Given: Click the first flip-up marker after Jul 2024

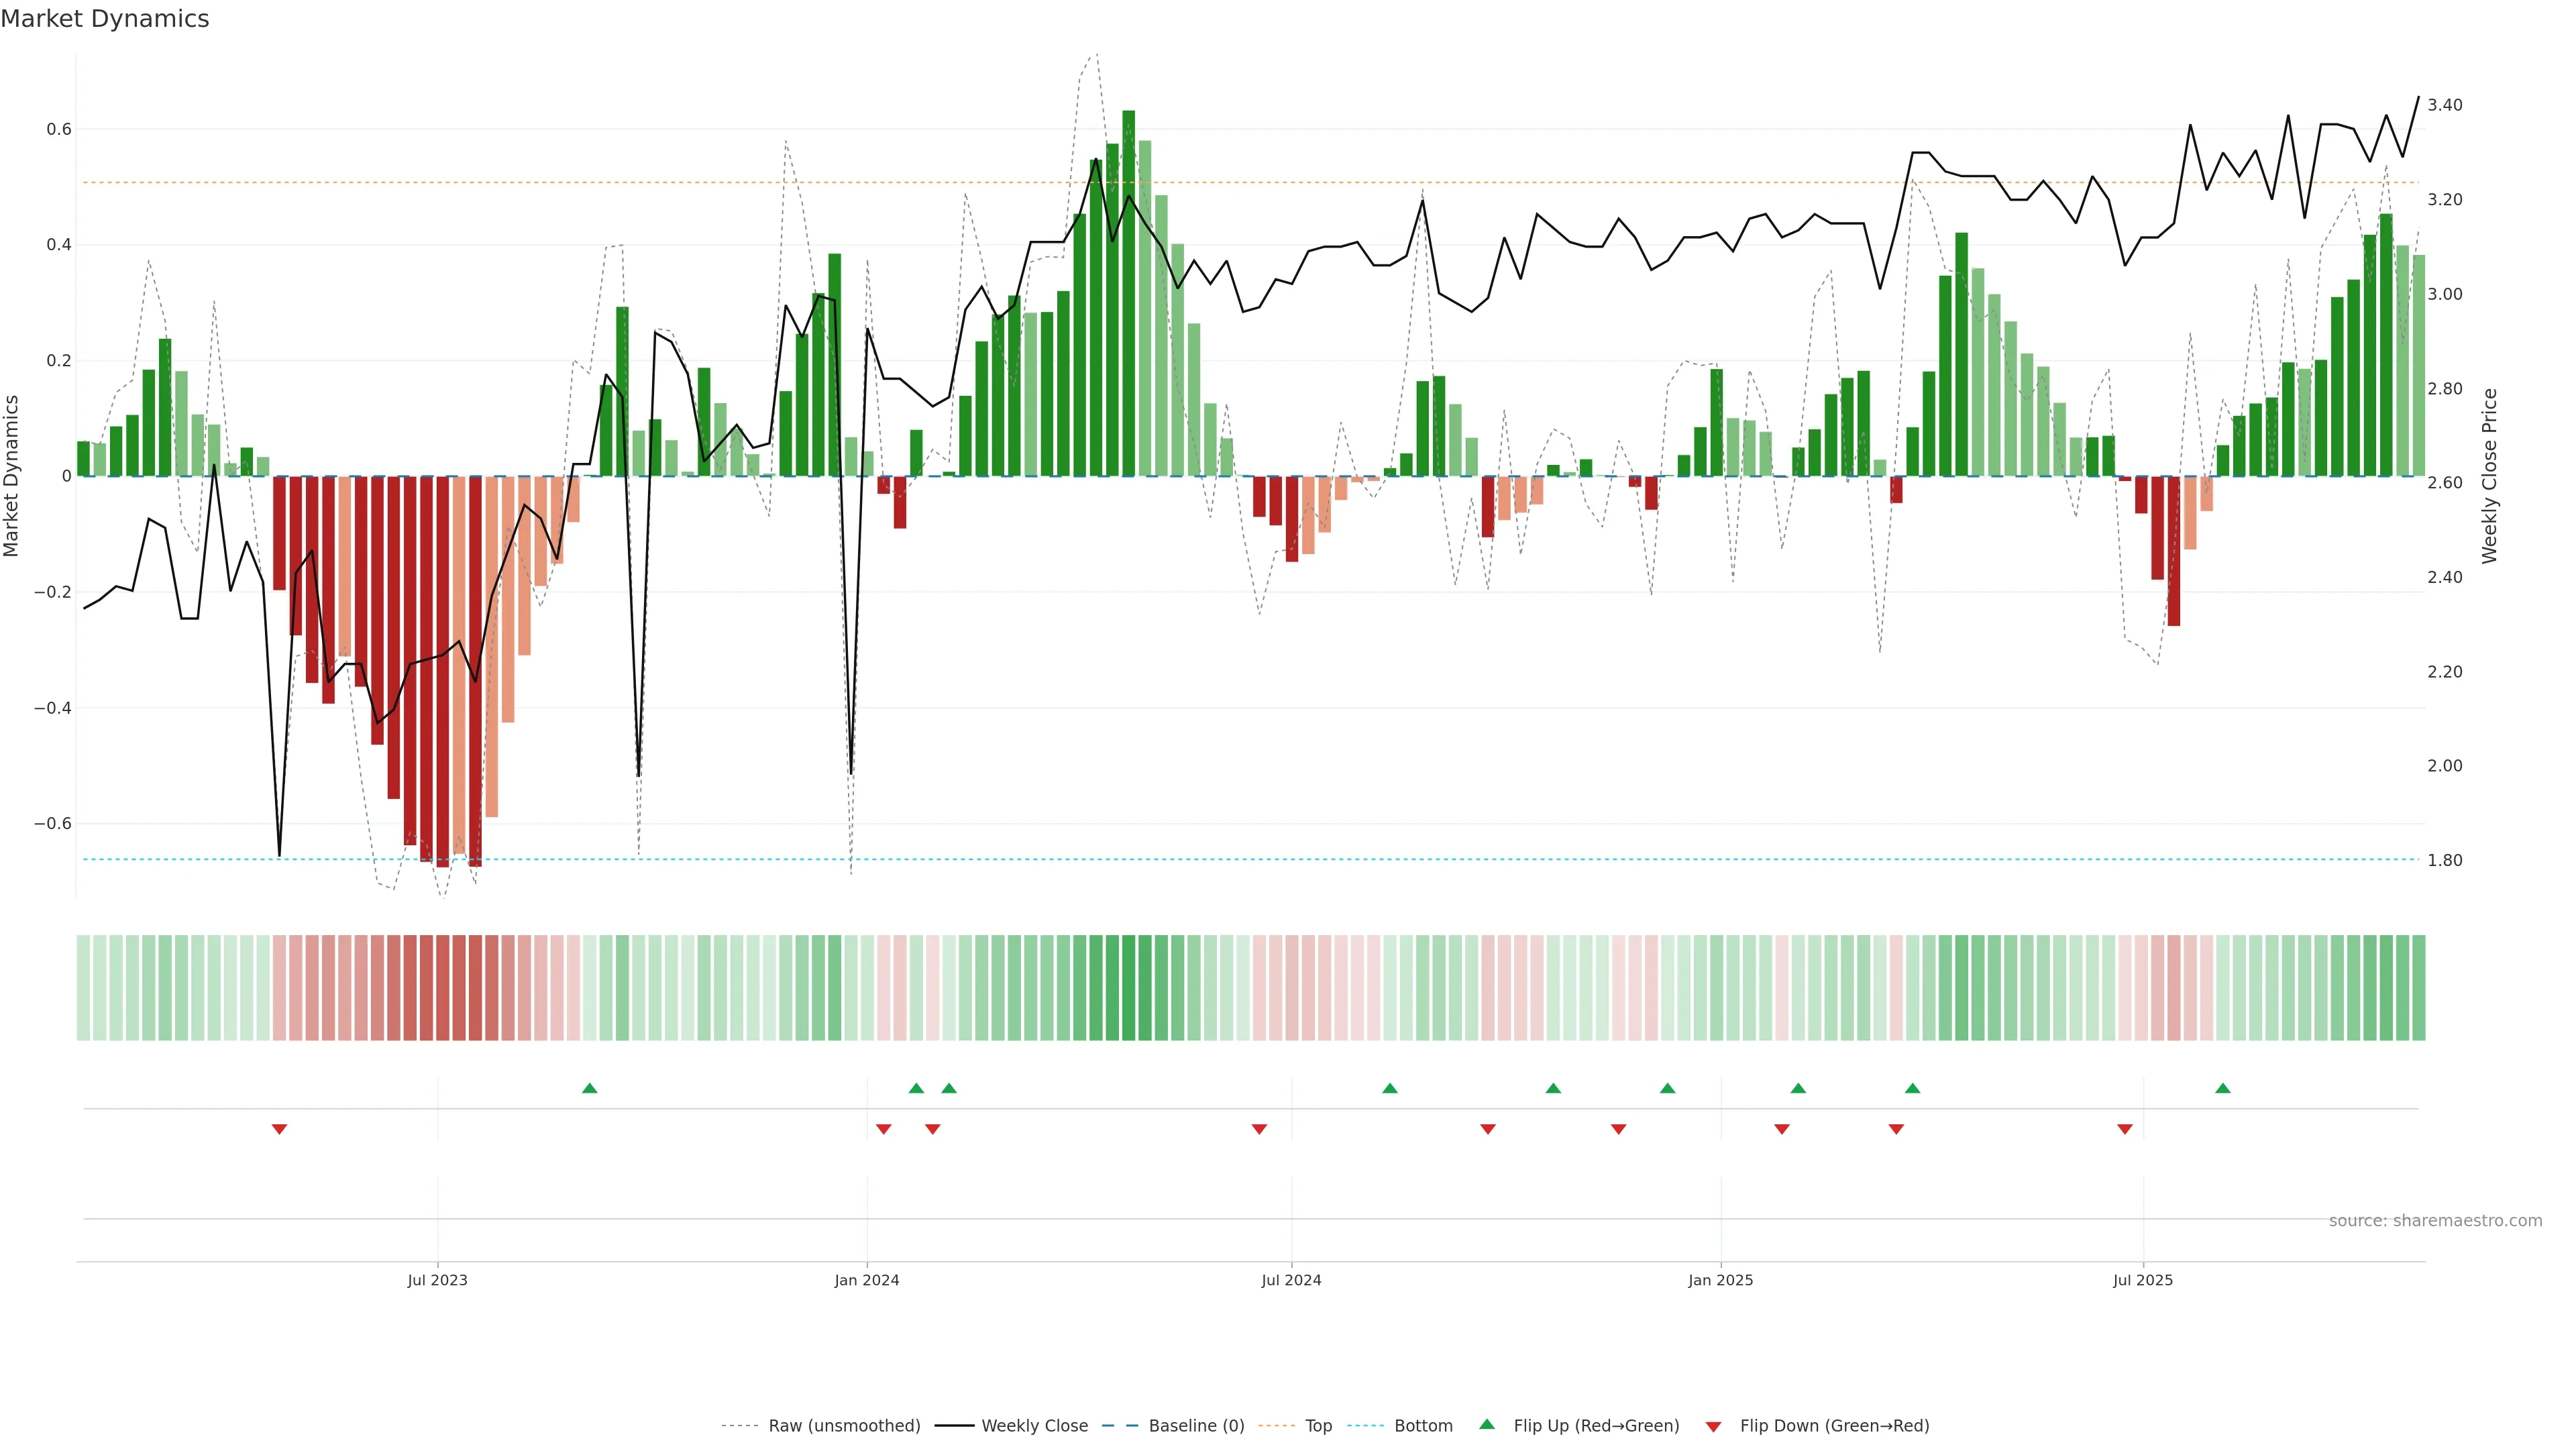Looking at the screenshot, I should (1390, 1088).
